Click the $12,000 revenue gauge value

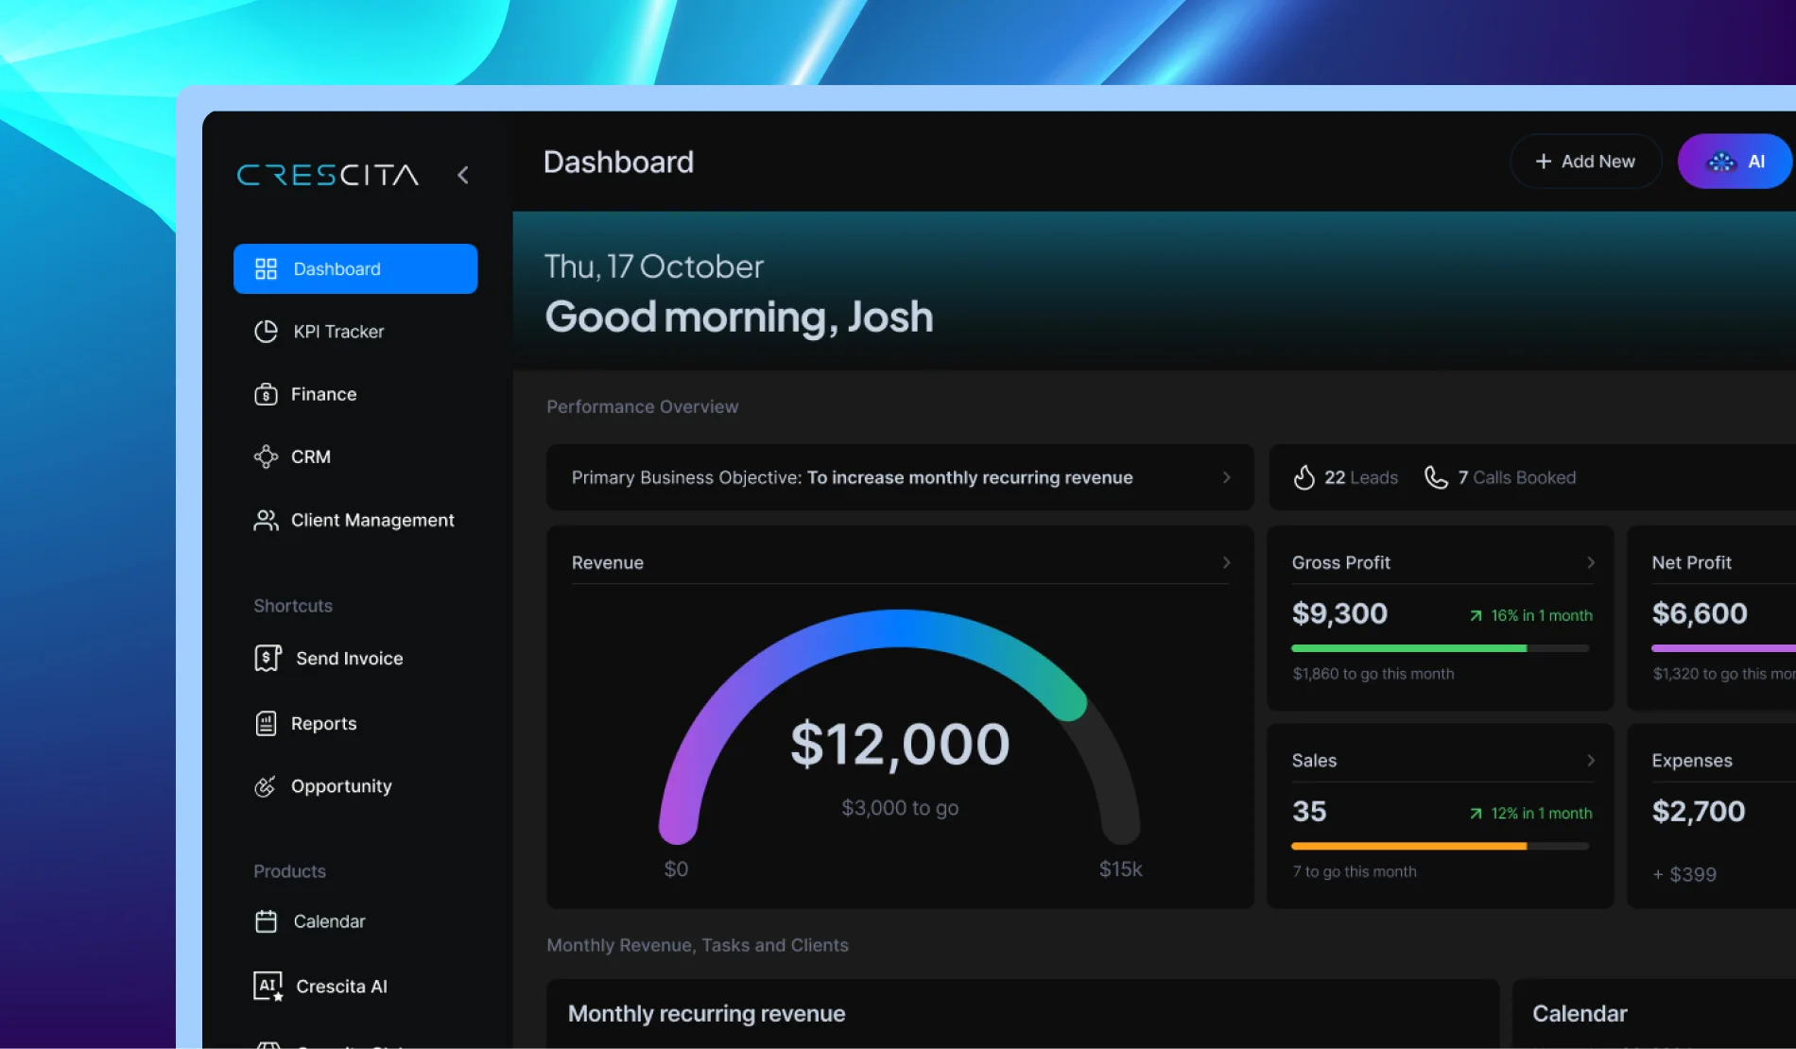[x=900, y=745]
